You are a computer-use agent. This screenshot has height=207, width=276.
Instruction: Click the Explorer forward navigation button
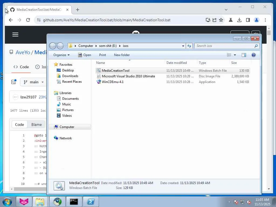tap(60, 46)
